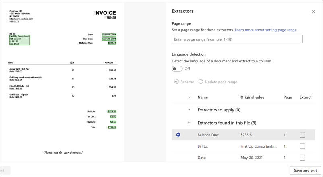323x177 pixels.
Task: Type in the page range input field
Action: click(237, 39)
